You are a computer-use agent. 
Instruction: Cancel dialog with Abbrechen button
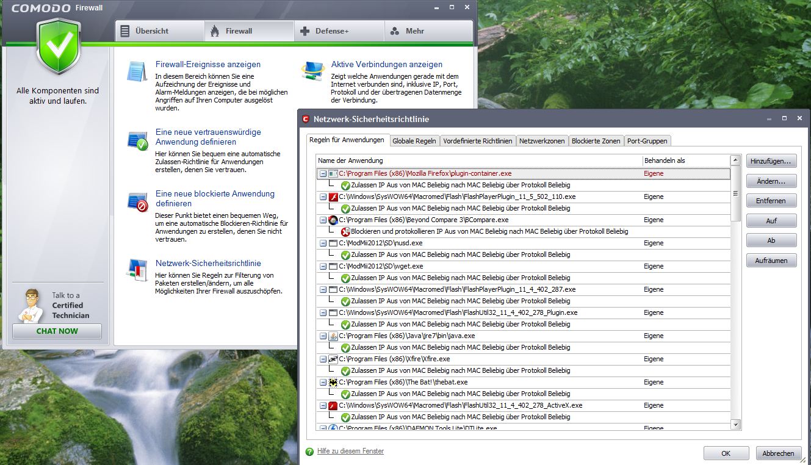point(779,453)
